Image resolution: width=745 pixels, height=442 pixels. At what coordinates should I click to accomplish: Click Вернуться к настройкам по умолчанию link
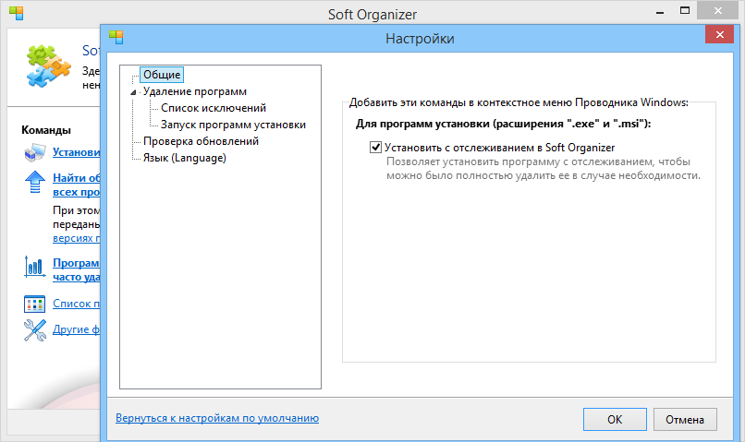pyautogui.click(x=217, y=418)
